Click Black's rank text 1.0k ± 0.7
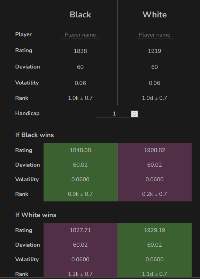Screen dimensions: 200x279 point(80,98)
